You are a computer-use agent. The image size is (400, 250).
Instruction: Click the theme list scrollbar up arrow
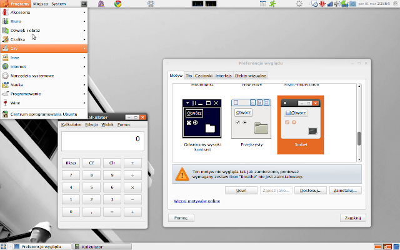tap(359, 86)
